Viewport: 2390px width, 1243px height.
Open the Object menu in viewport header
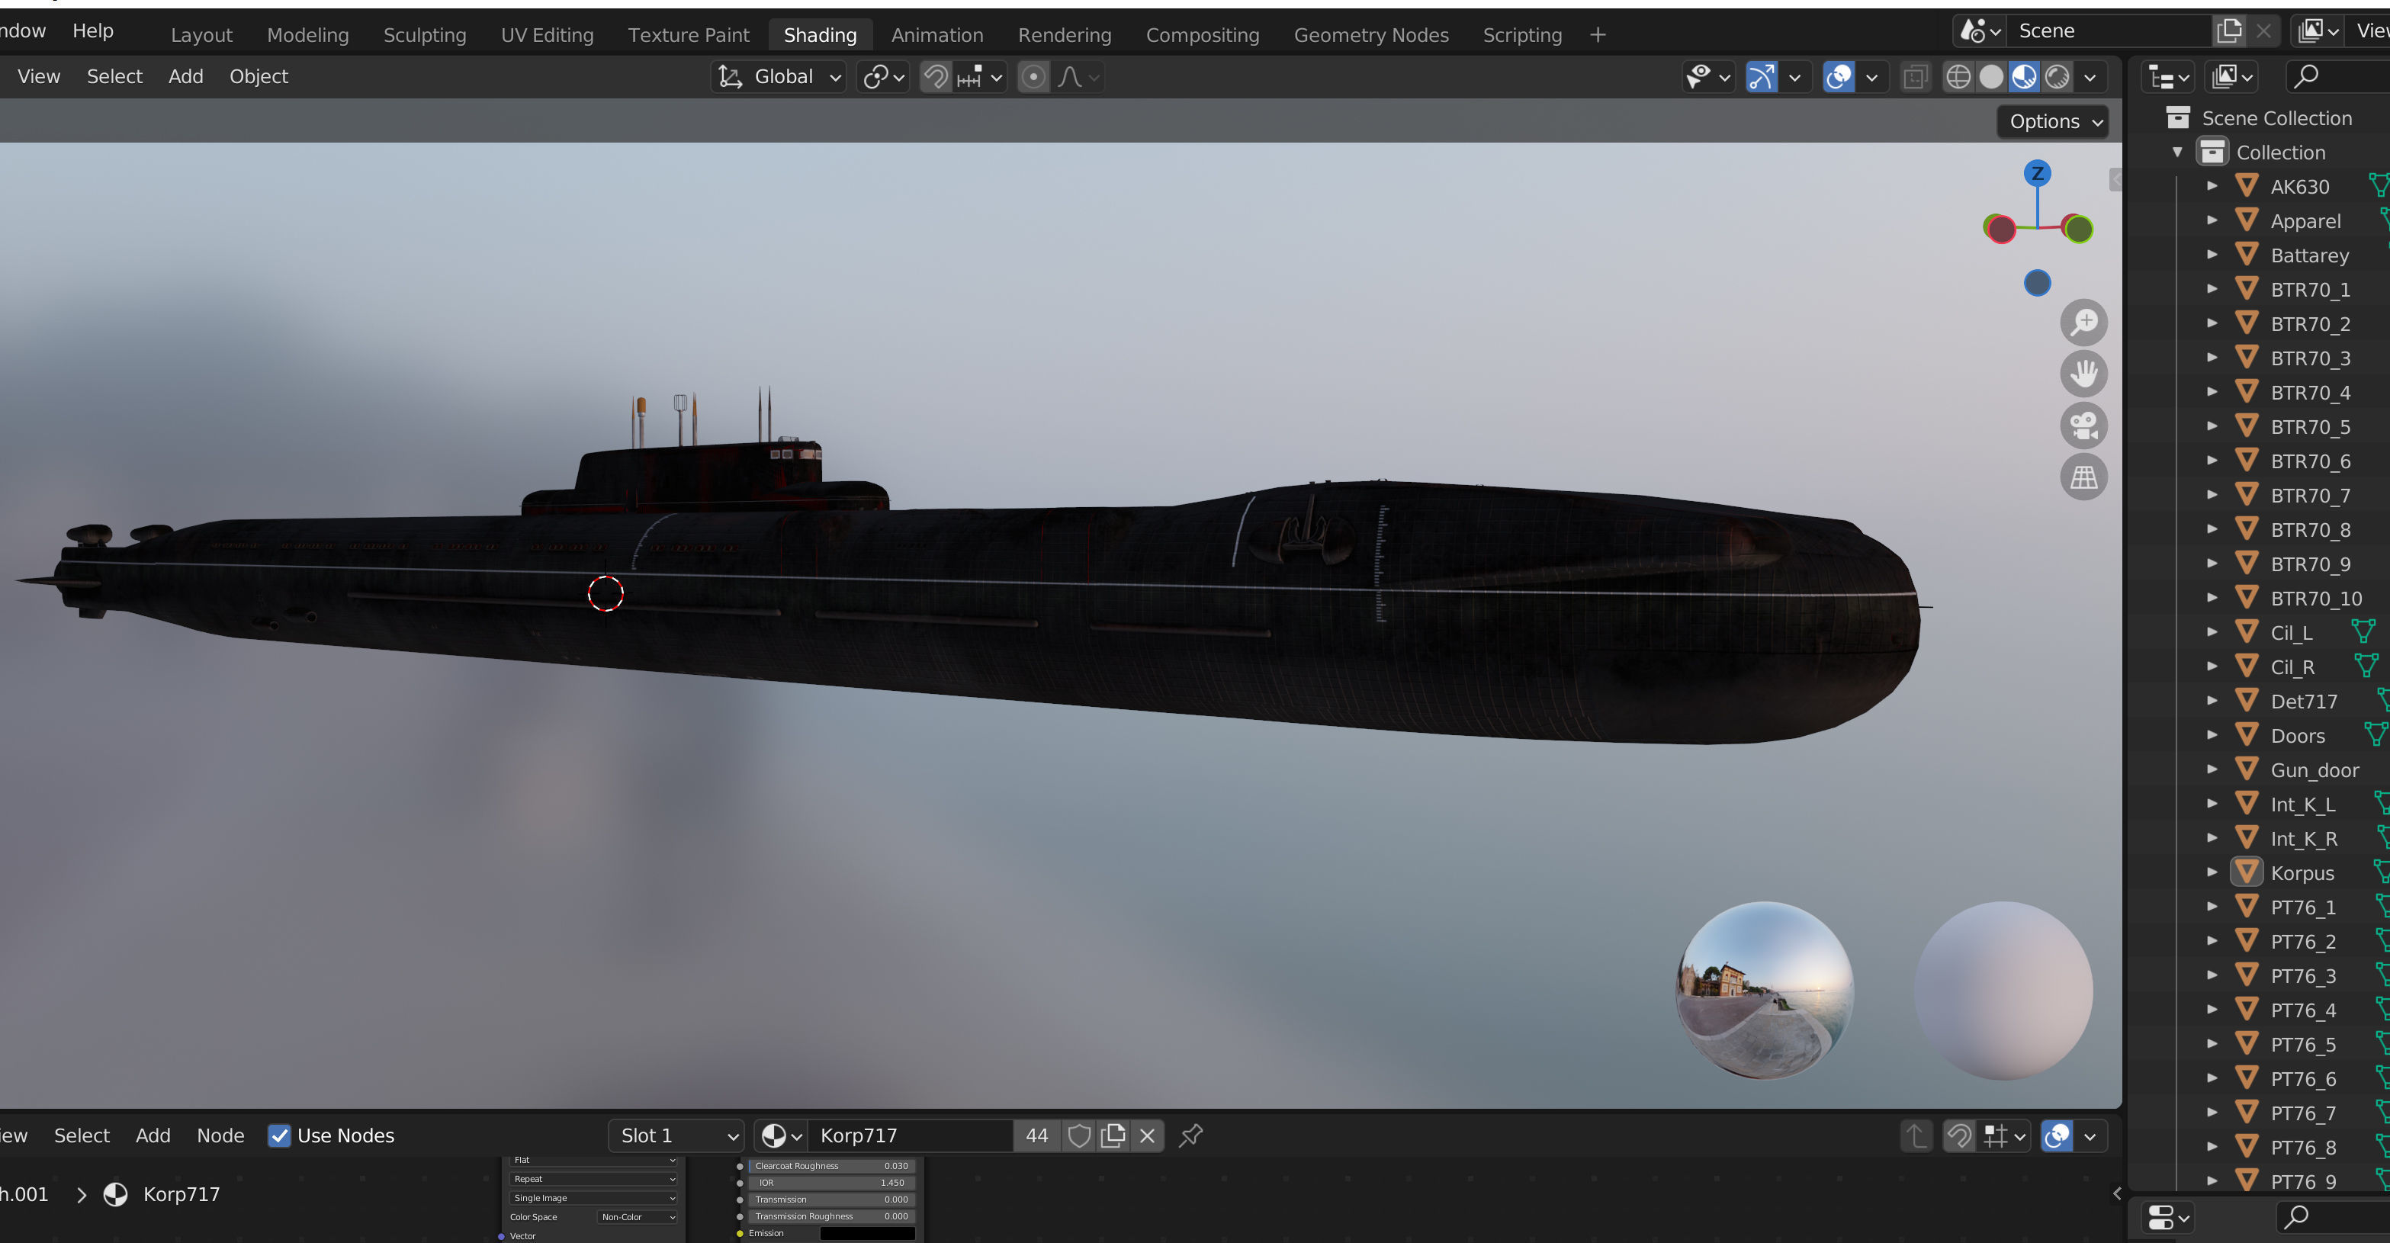258,77
